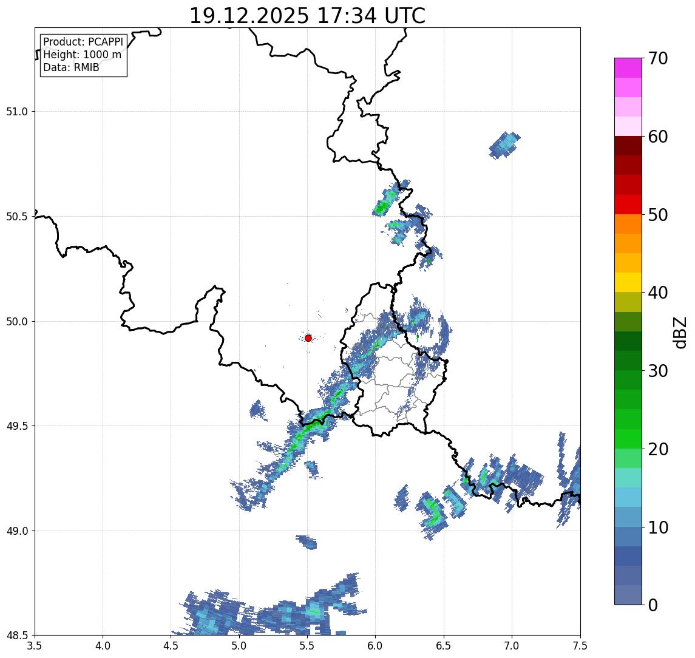Click longitude axis label 4.5

tap(171, 646)
